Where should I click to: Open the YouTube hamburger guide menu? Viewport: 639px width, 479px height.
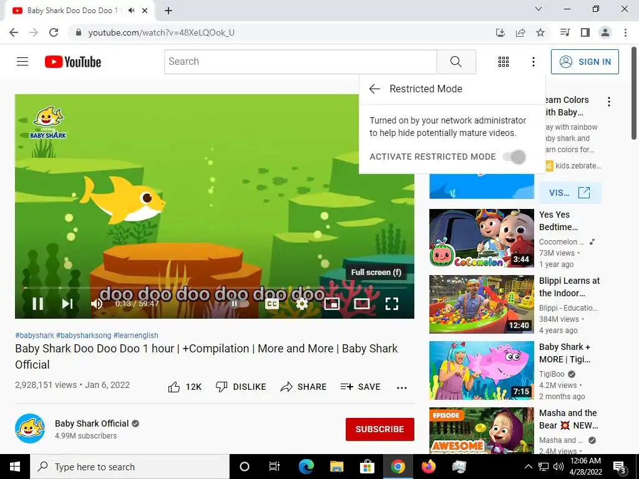point(22,62)
